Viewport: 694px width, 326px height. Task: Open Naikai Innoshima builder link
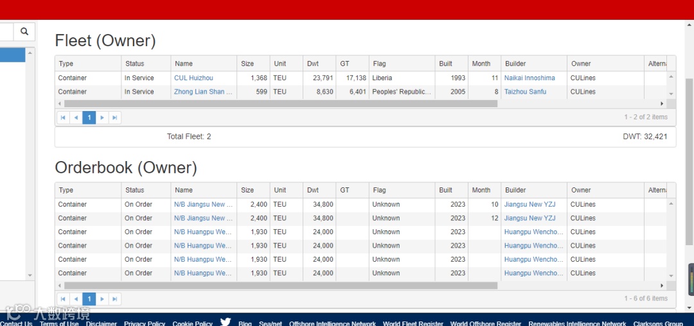[x=529, y=78]
